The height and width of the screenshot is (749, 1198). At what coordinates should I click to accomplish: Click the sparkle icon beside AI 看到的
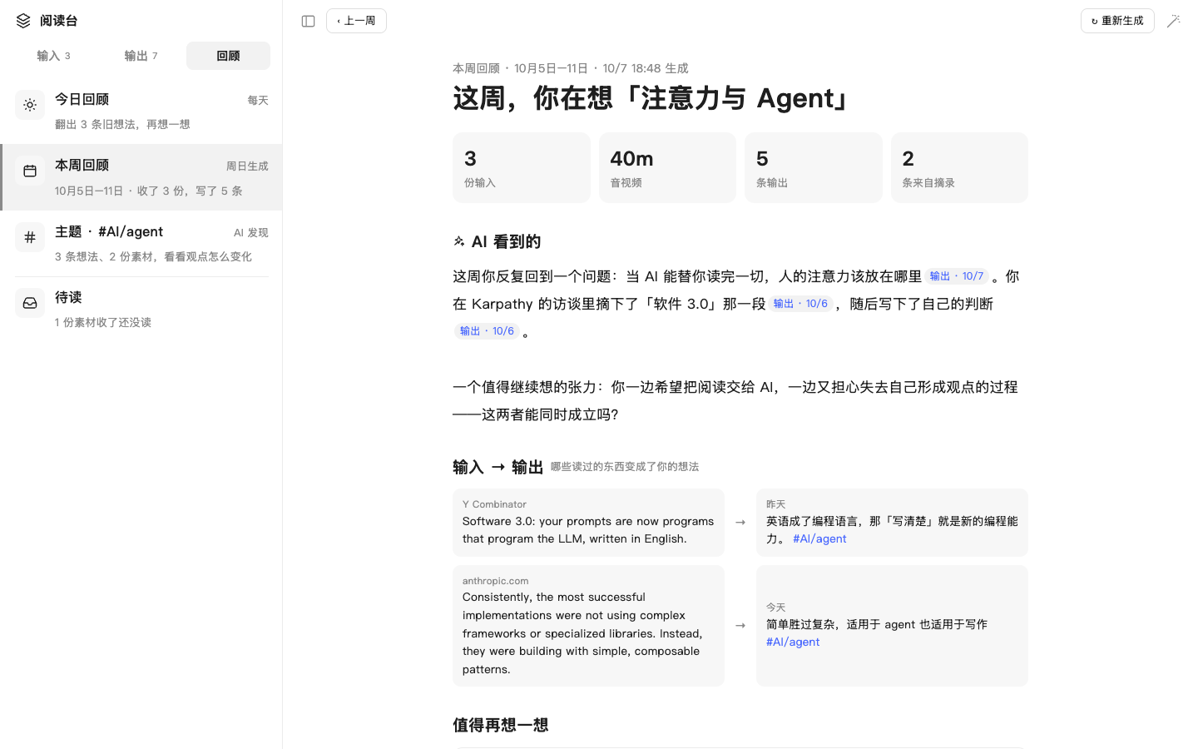point(459,241)
